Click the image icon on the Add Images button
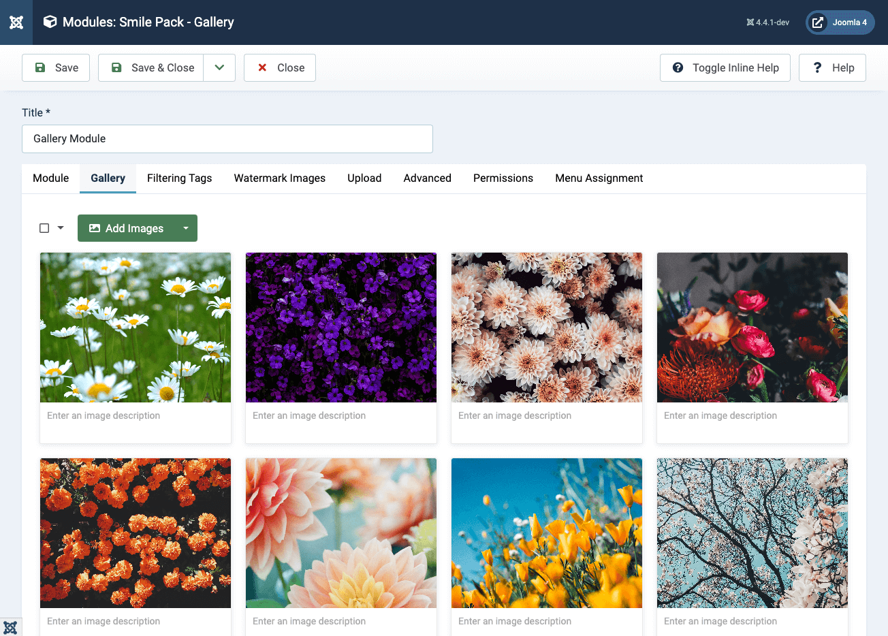This screenshot has height=636, width=888. tap(95, 228)
